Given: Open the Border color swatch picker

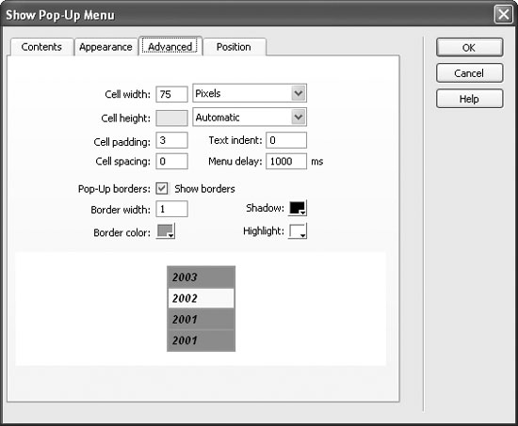Looking at the screenshot, I should (166, 231).
